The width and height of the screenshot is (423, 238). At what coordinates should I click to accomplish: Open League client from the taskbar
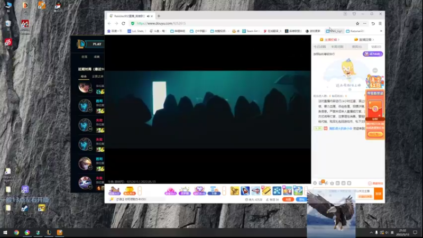click(49, 232)
